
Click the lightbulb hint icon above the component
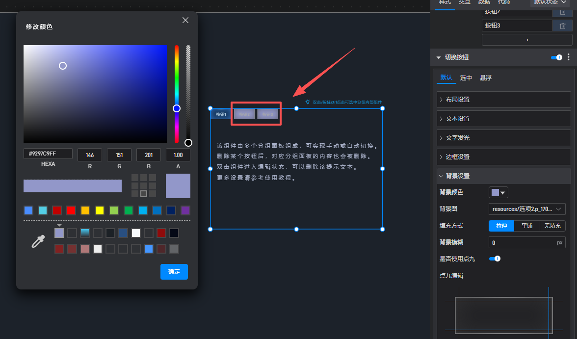(308, 102)
